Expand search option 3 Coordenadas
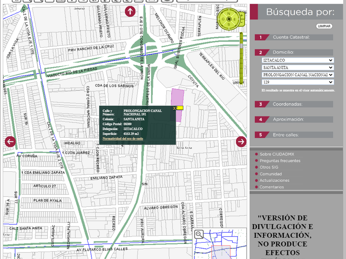Screen dimensions: 346x259 click(294, 104)
